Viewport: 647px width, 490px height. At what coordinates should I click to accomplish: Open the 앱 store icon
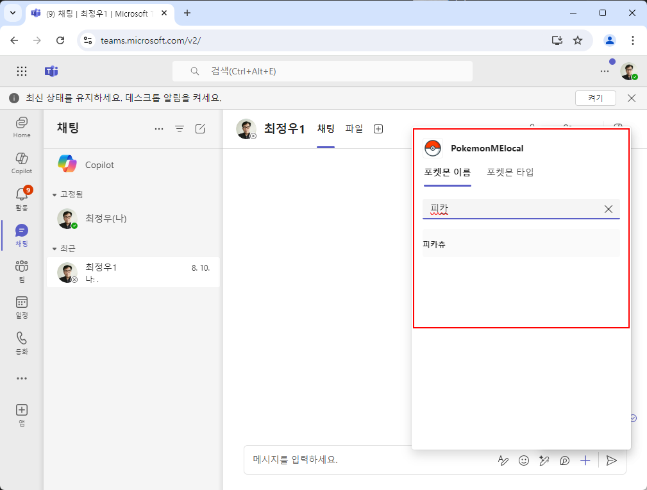[x=21, y=414]
